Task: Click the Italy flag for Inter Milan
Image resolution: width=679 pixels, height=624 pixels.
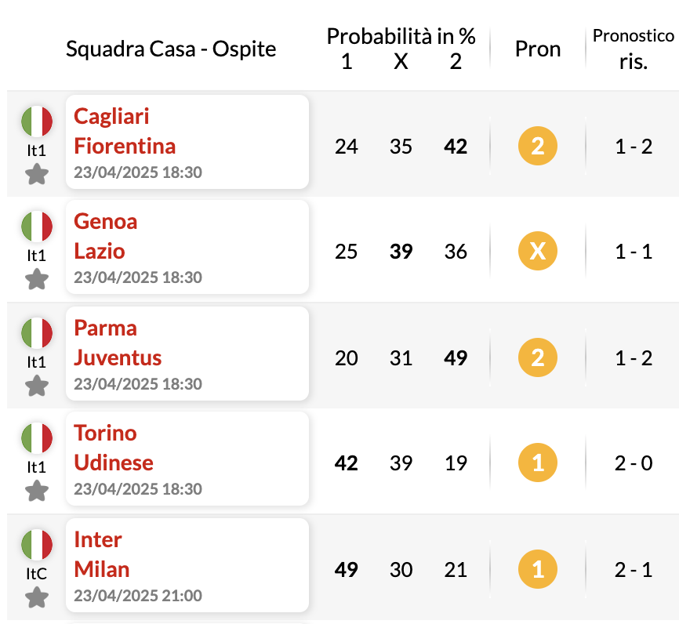Action: pos(37,544)
